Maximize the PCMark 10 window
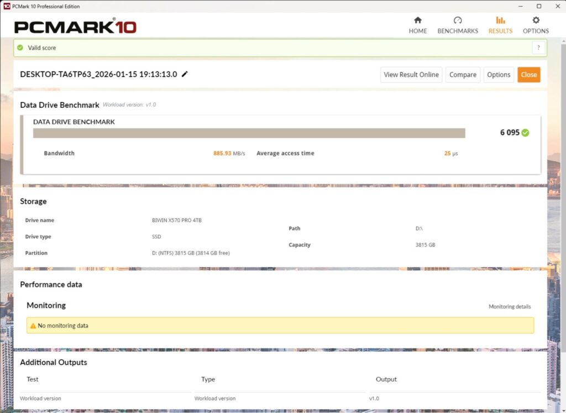 539,6
